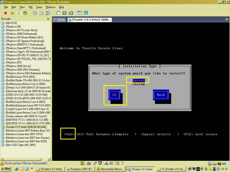
Task: Open the Snapshot Manager icon
Action: pyautogui.click(x=48, y=13)
